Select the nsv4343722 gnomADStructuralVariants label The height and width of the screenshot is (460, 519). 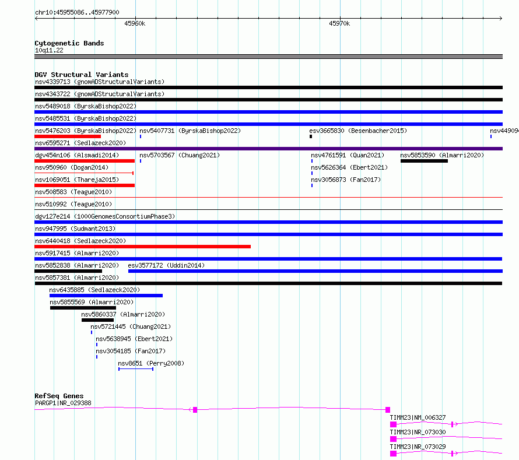tap(100, 94)
